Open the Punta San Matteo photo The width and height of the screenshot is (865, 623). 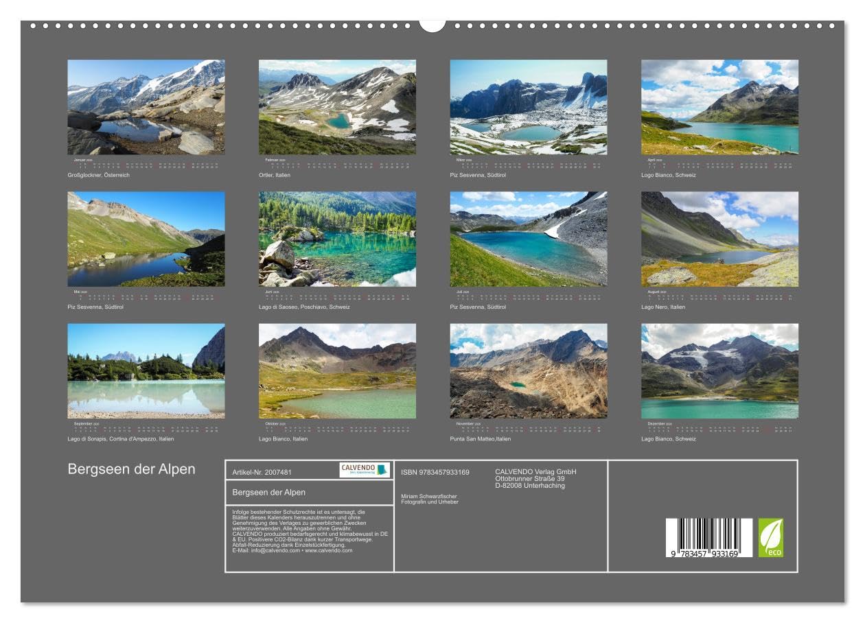coord(529,371)
